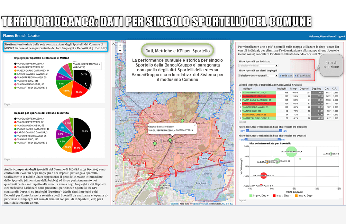The image size is (346, 224).
Task: Click VIA NINO BIXIO, 145 in Depositi legend
Action: pos(26,139)
